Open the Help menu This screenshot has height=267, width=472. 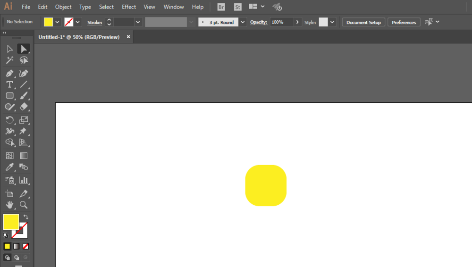198,7
